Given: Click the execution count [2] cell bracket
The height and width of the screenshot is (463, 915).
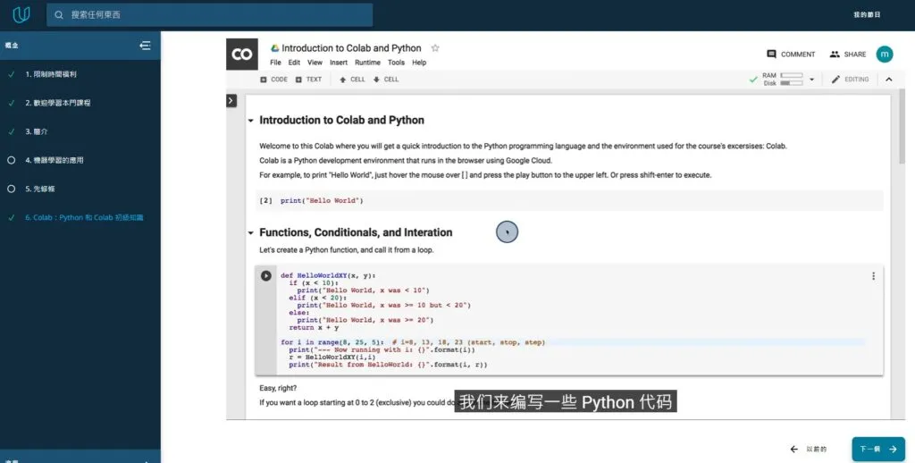Looking at the screenshot, I should (x=265, y=200).
